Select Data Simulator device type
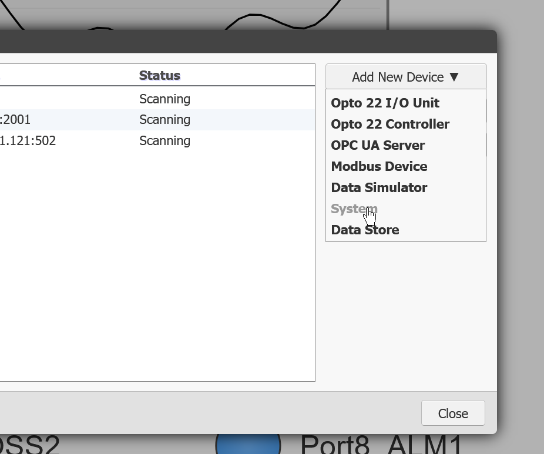Image resolution: width=544 pixels, height=454 pixels. 379,187
